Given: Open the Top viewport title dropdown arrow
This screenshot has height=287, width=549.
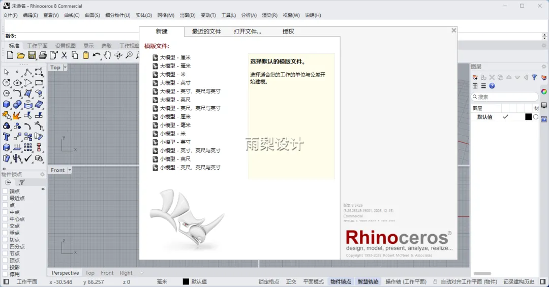Looking at the screenshot, I should tap(65, 67).
